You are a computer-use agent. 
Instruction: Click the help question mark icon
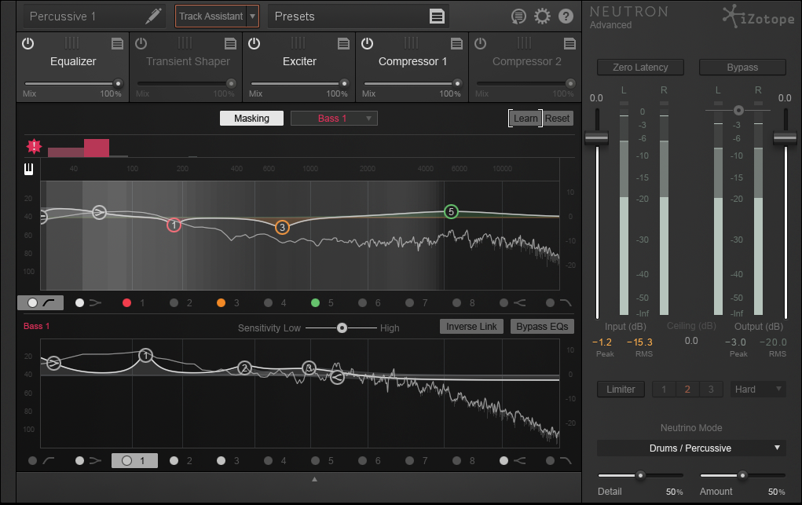[566, 16]
